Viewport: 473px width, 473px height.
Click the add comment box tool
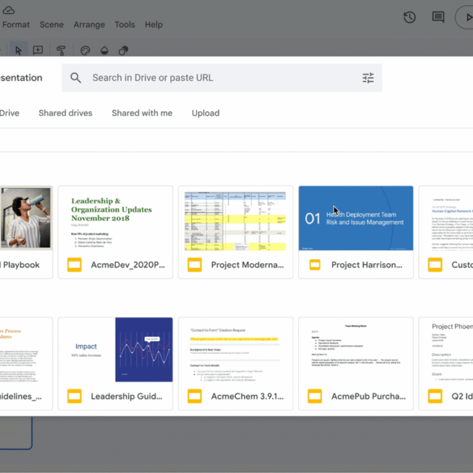(38, 50)
